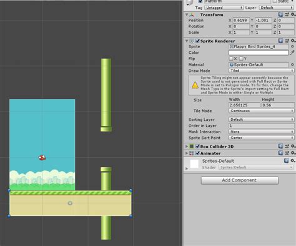This screenshot has height=246, width=296.
Task: Open Sprite Renderer help reference icon
Action: (x=280, y=41)
